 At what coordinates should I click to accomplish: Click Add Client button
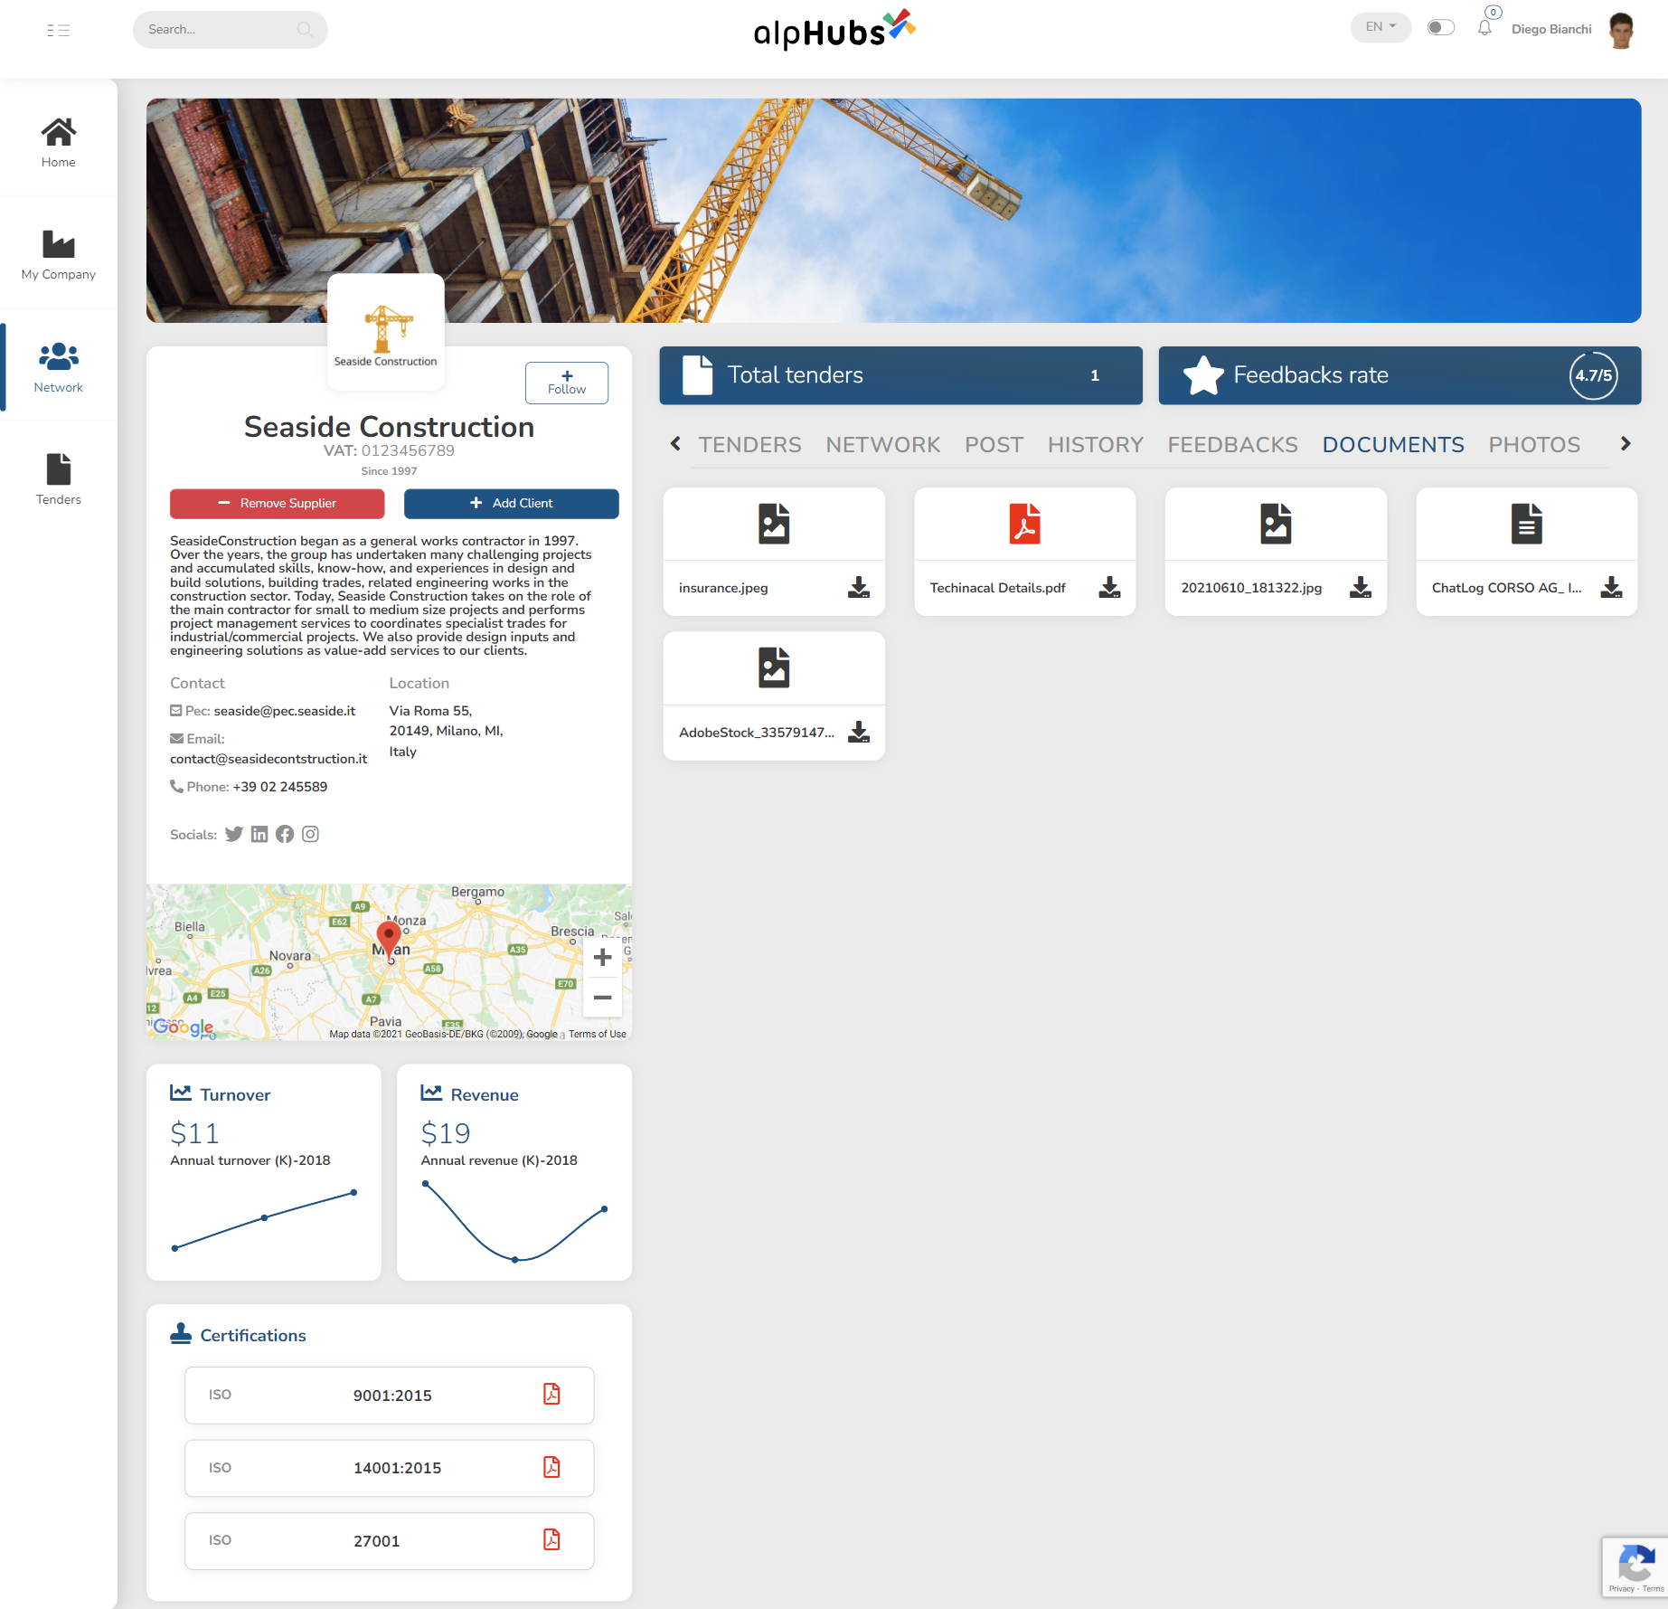(512, 504)
